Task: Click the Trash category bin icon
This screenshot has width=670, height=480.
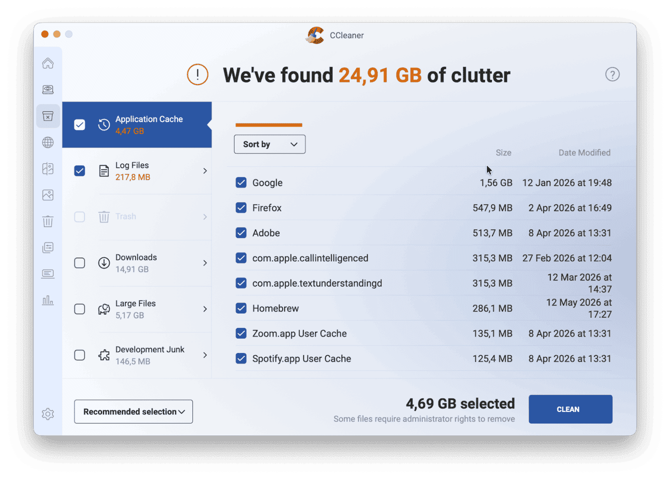Action: 104,217
